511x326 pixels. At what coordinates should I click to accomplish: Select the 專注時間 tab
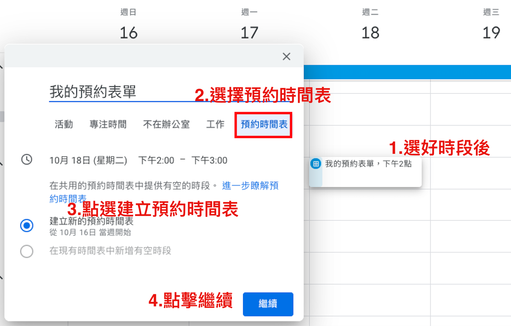click(x=108, y=124)
